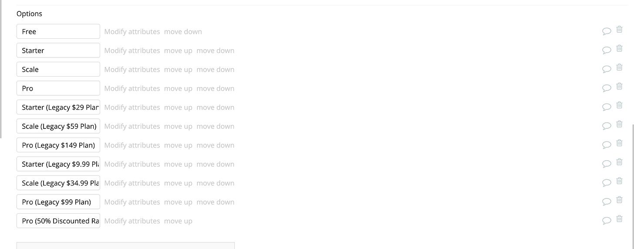
Task: Trash the Pro (Legacy $149 Plan) option
Action: coord(619,143)
